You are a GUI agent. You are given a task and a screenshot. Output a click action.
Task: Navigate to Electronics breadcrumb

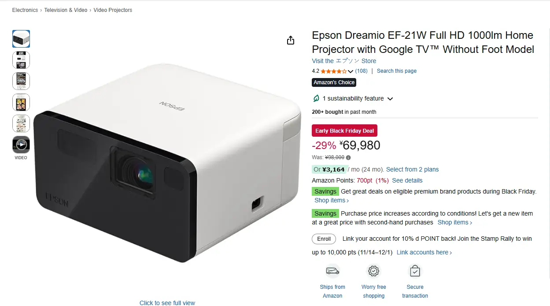tap(25, 10)
